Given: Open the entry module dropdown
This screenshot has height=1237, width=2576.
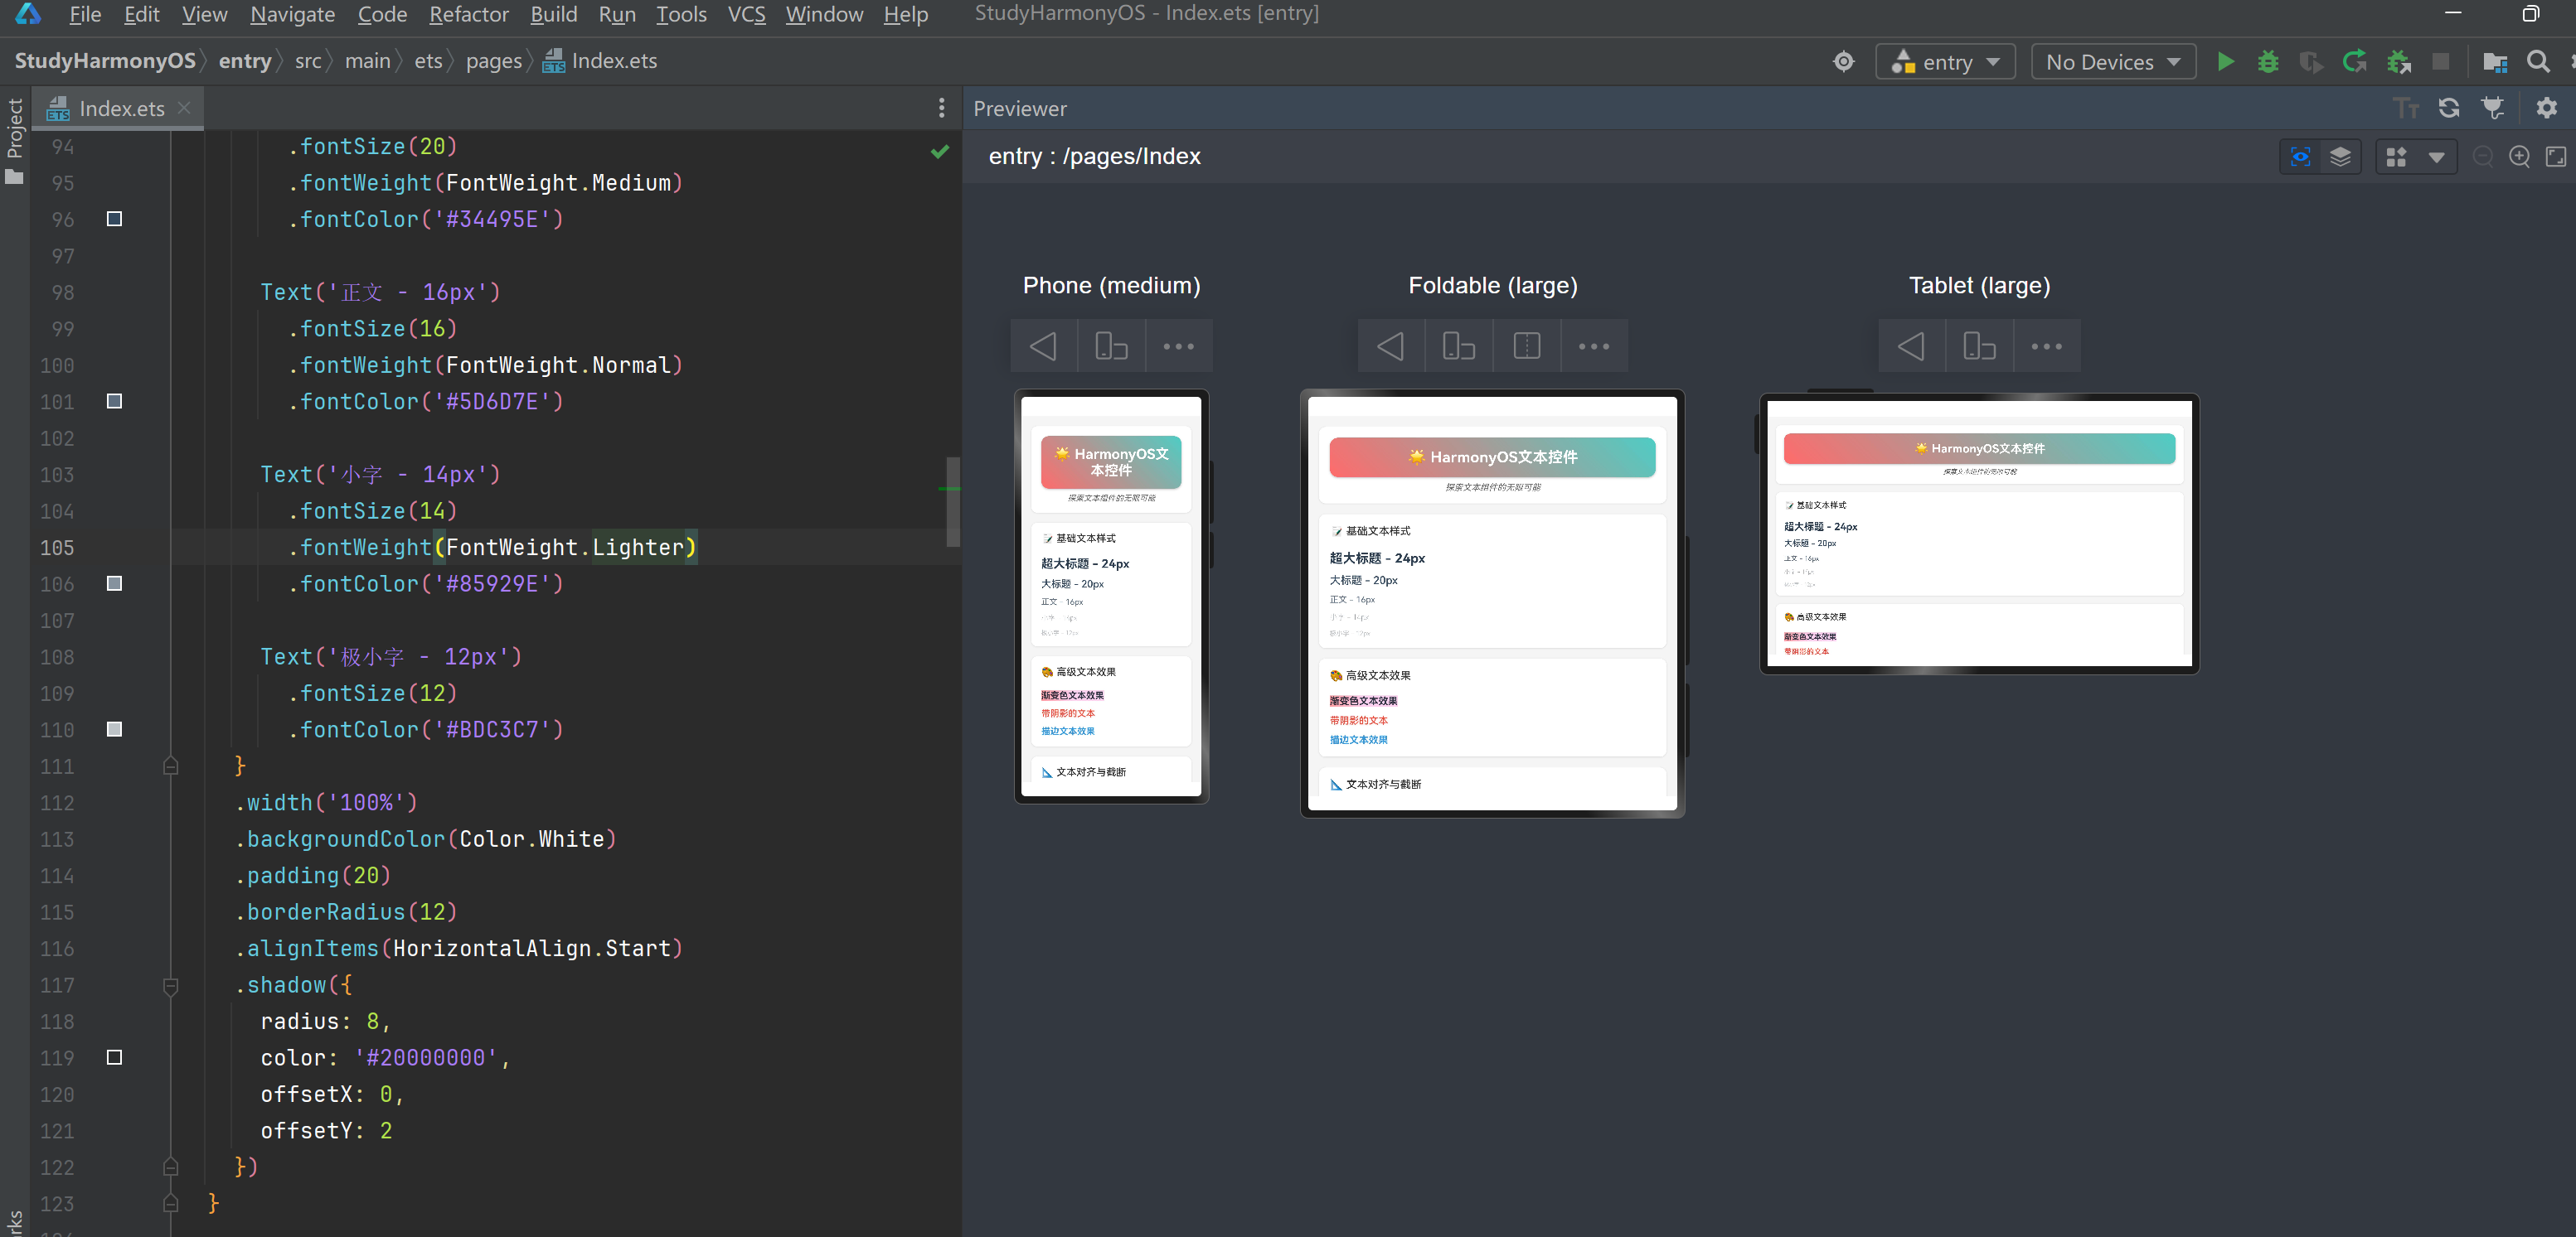Looking at the screenshot, I should (x=1945, y=62).
